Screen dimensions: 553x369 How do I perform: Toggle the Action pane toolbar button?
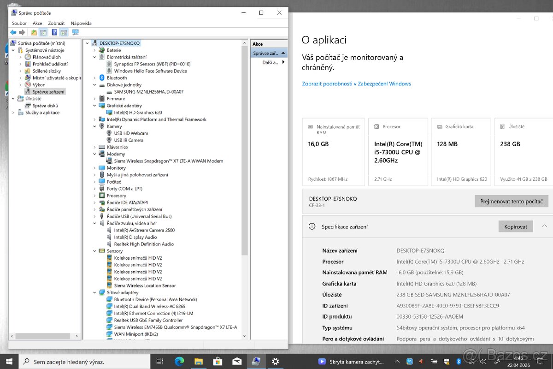pos(64,32)
